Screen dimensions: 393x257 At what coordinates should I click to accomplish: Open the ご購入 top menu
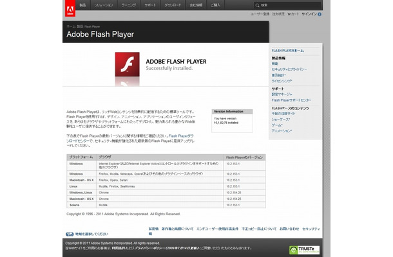pos(215,5)
